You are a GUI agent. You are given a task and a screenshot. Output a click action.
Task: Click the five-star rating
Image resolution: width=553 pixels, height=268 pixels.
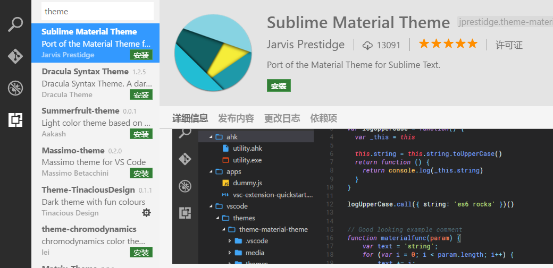tap(448, 44)
